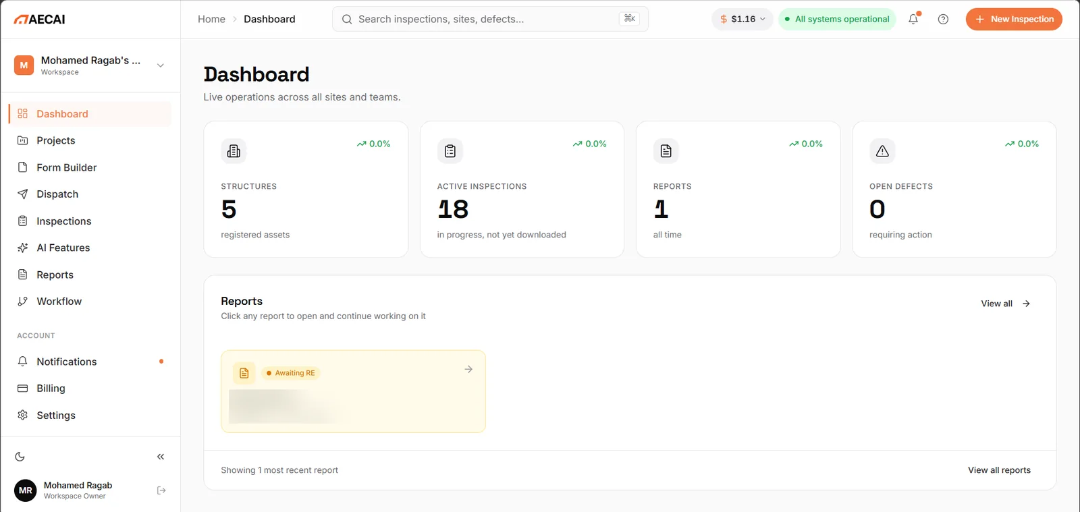The image size is (1080, 512).
Task: Open AI Features in the sidebar
Action: (90, 248)
